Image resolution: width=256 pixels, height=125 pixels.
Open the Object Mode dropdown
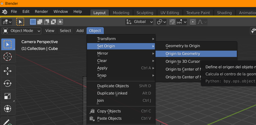click(21, 31)
